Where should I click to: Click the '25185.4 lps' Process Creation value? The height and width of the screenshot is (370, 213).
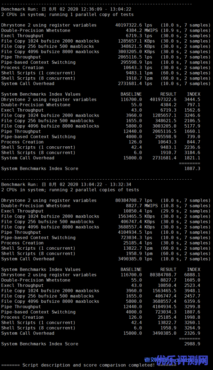point(138,243)
